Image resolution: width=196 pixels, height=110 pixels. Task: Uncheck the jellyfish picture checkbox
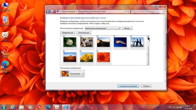[x=114, y=36]
